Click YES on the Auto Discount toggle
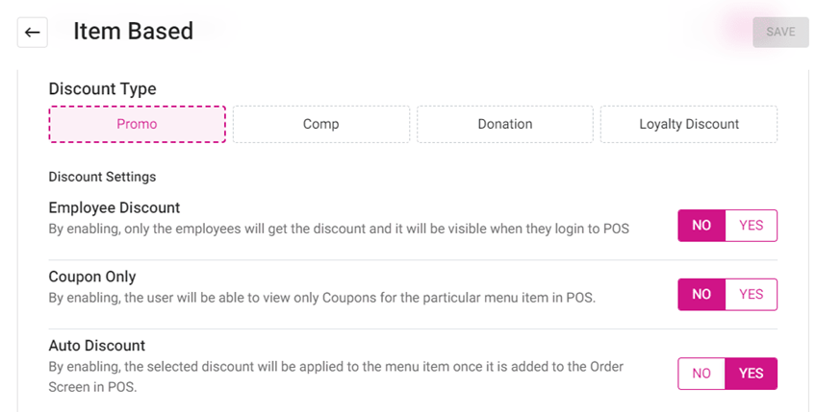This screenshot has width=816, height=412. [x=751, y=374]
